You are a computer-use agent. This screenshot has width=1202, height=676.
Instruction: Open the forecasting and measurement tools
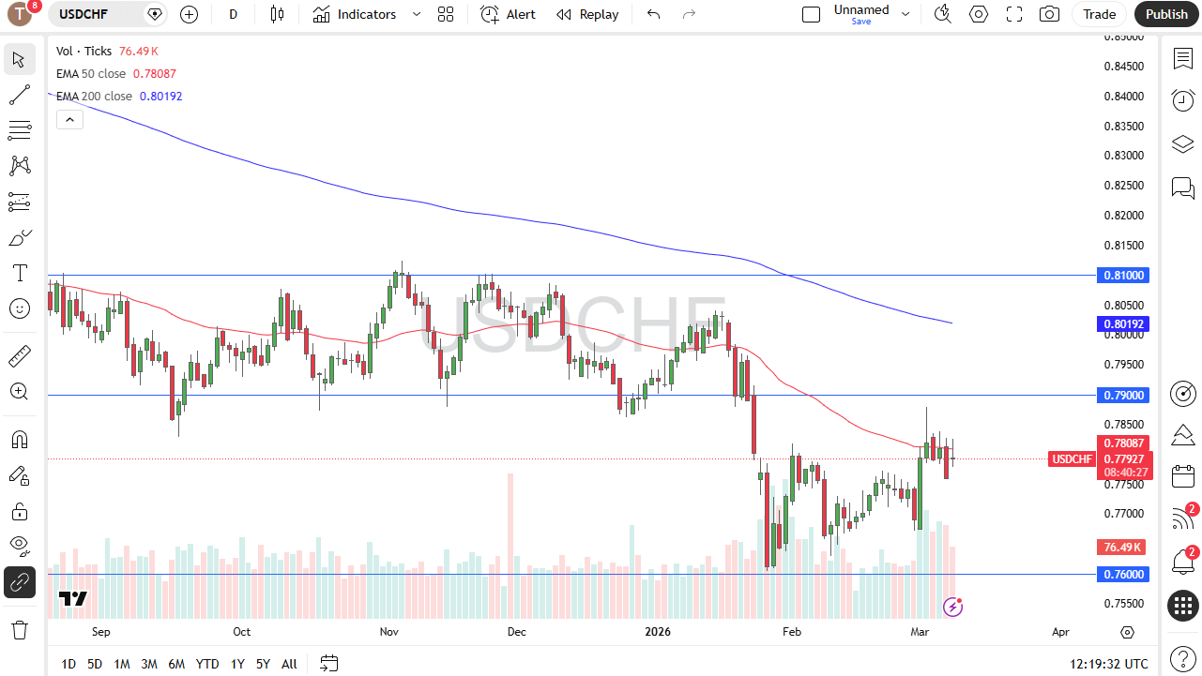tap(19, 202)
